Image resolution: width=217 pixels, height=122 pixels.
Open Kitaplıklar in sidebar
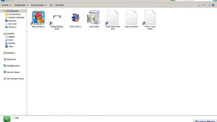coord(9,34)
